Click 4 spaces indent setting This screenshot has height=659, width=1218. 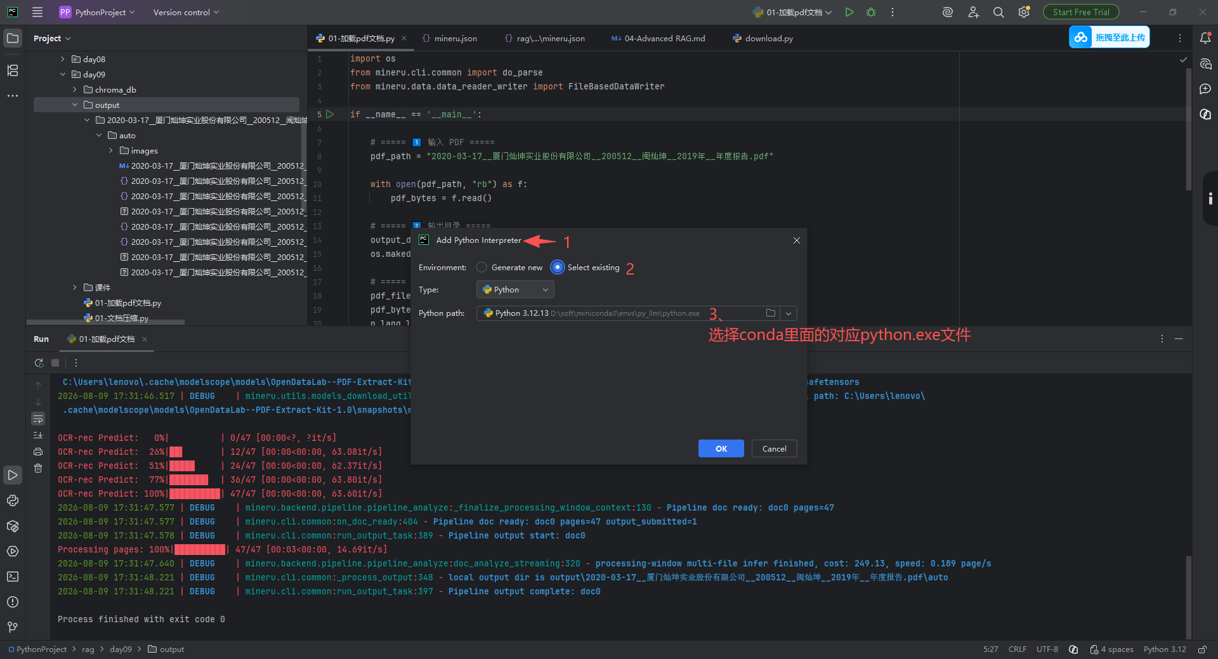point(1112,649)
